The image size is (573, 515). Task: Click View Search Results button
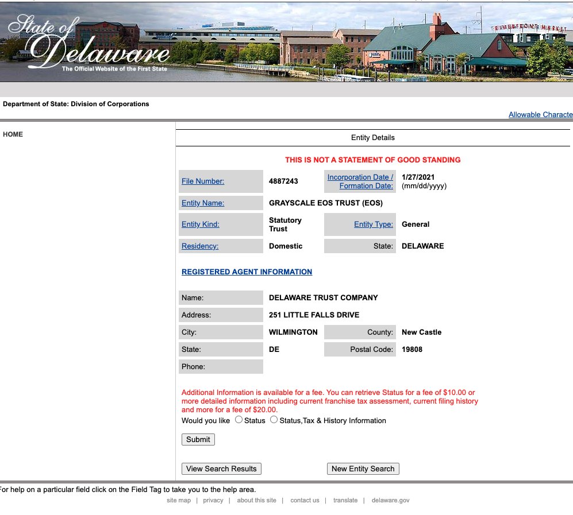[221, 468]
